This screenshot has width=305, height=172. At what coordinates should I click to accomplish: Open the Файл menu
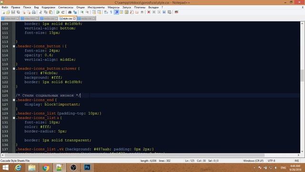tap(5, 7)
